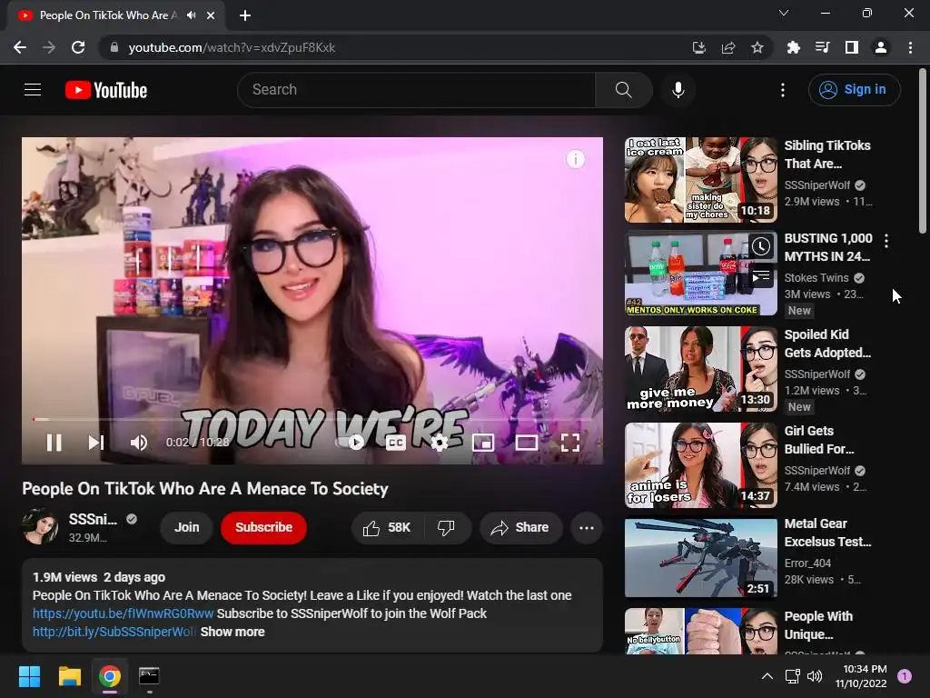The width and height of the screenshot is (930, 698).
Task: Click the Join membership button
Action: click(x=187, y=528)
